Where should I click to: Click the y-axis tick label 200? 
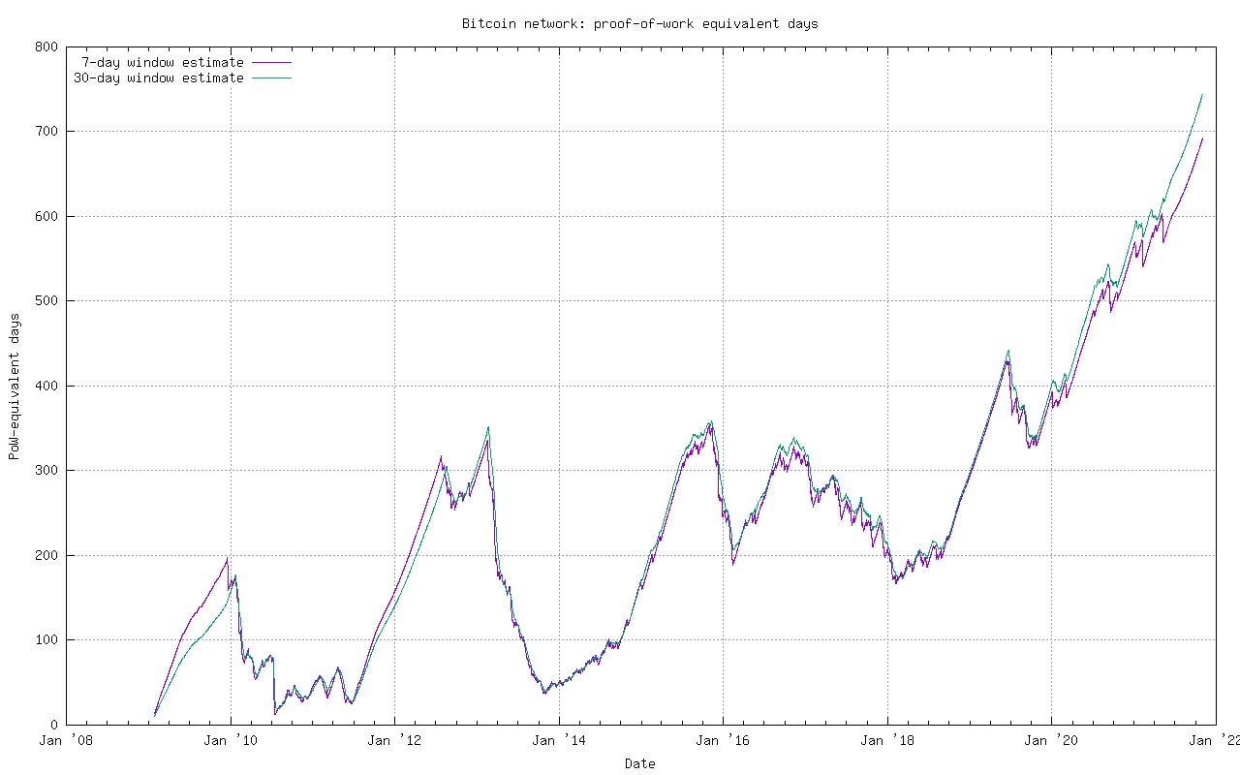click(46, 555)
